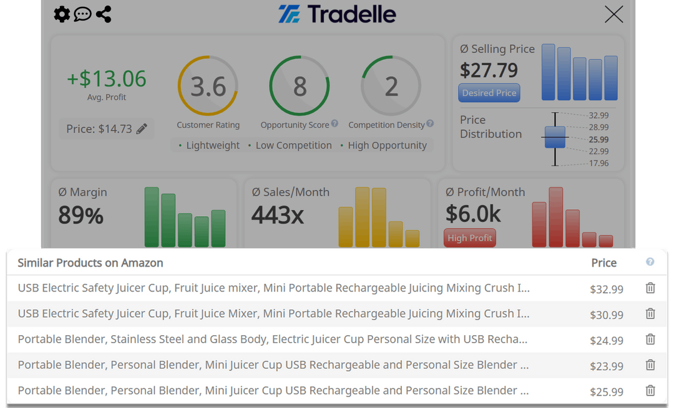Screen dimensions: 674x408
Task: Delete the $30.99 juicer cup listing
Action: click(x=650, y=313)
